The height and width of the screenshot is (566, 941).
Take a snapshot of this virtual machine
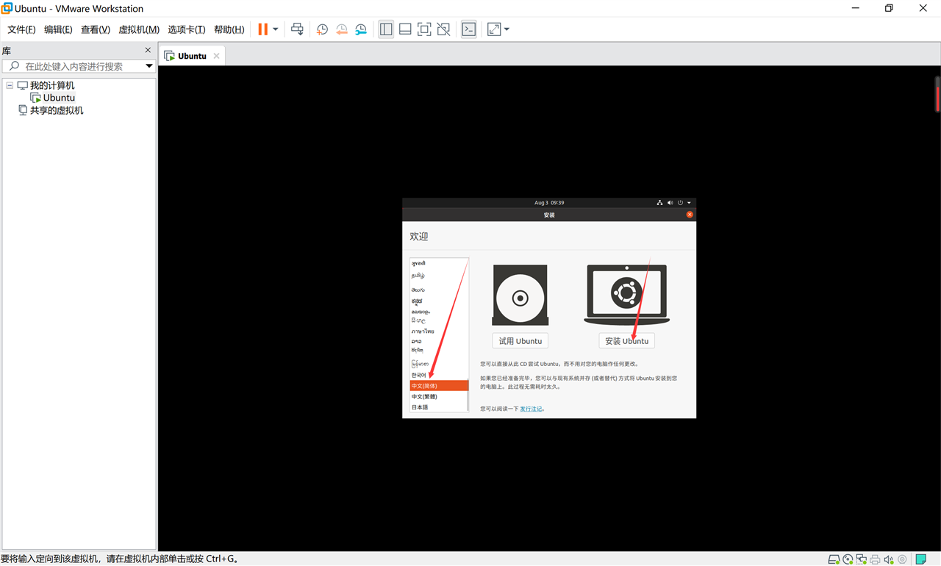point(322,29)
